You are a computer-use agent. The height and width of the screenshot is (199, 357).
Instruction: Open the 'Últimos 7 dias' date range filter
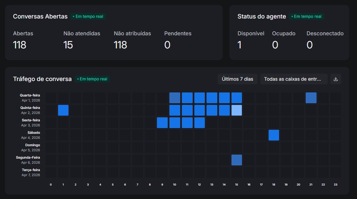click(237, 79)
